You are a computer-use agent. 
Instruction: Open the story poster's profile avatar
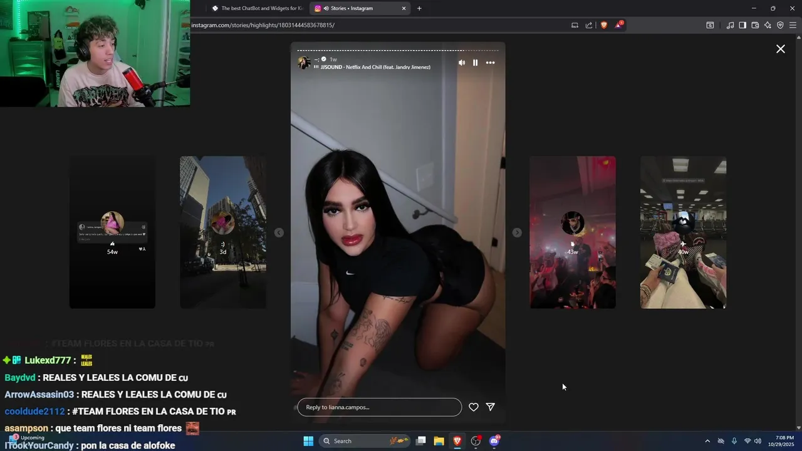[304, 63]
